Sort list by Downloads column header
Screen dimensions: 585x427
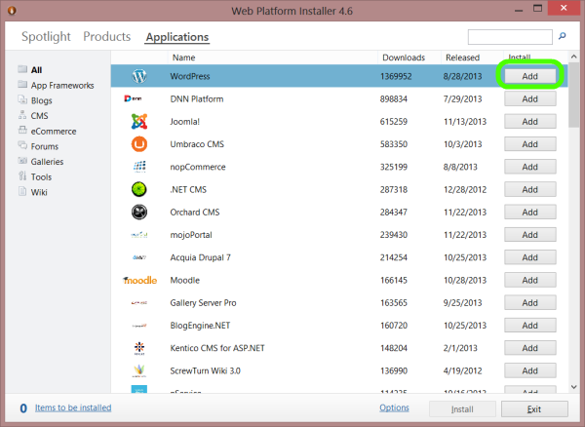coord(404,58)
